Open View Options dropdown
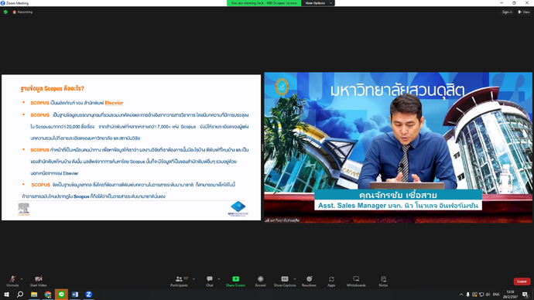534x300 pixels. coord(318,3)
